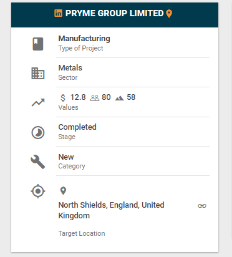Click the trending arrow icon beside Values
The height and width of the screenshot is (257, 232).
(38, 102)
